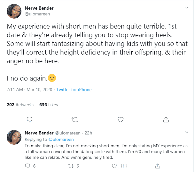The image size is (194, 172).
Task: View the 636 Likes list
Action: coord(49,105)
